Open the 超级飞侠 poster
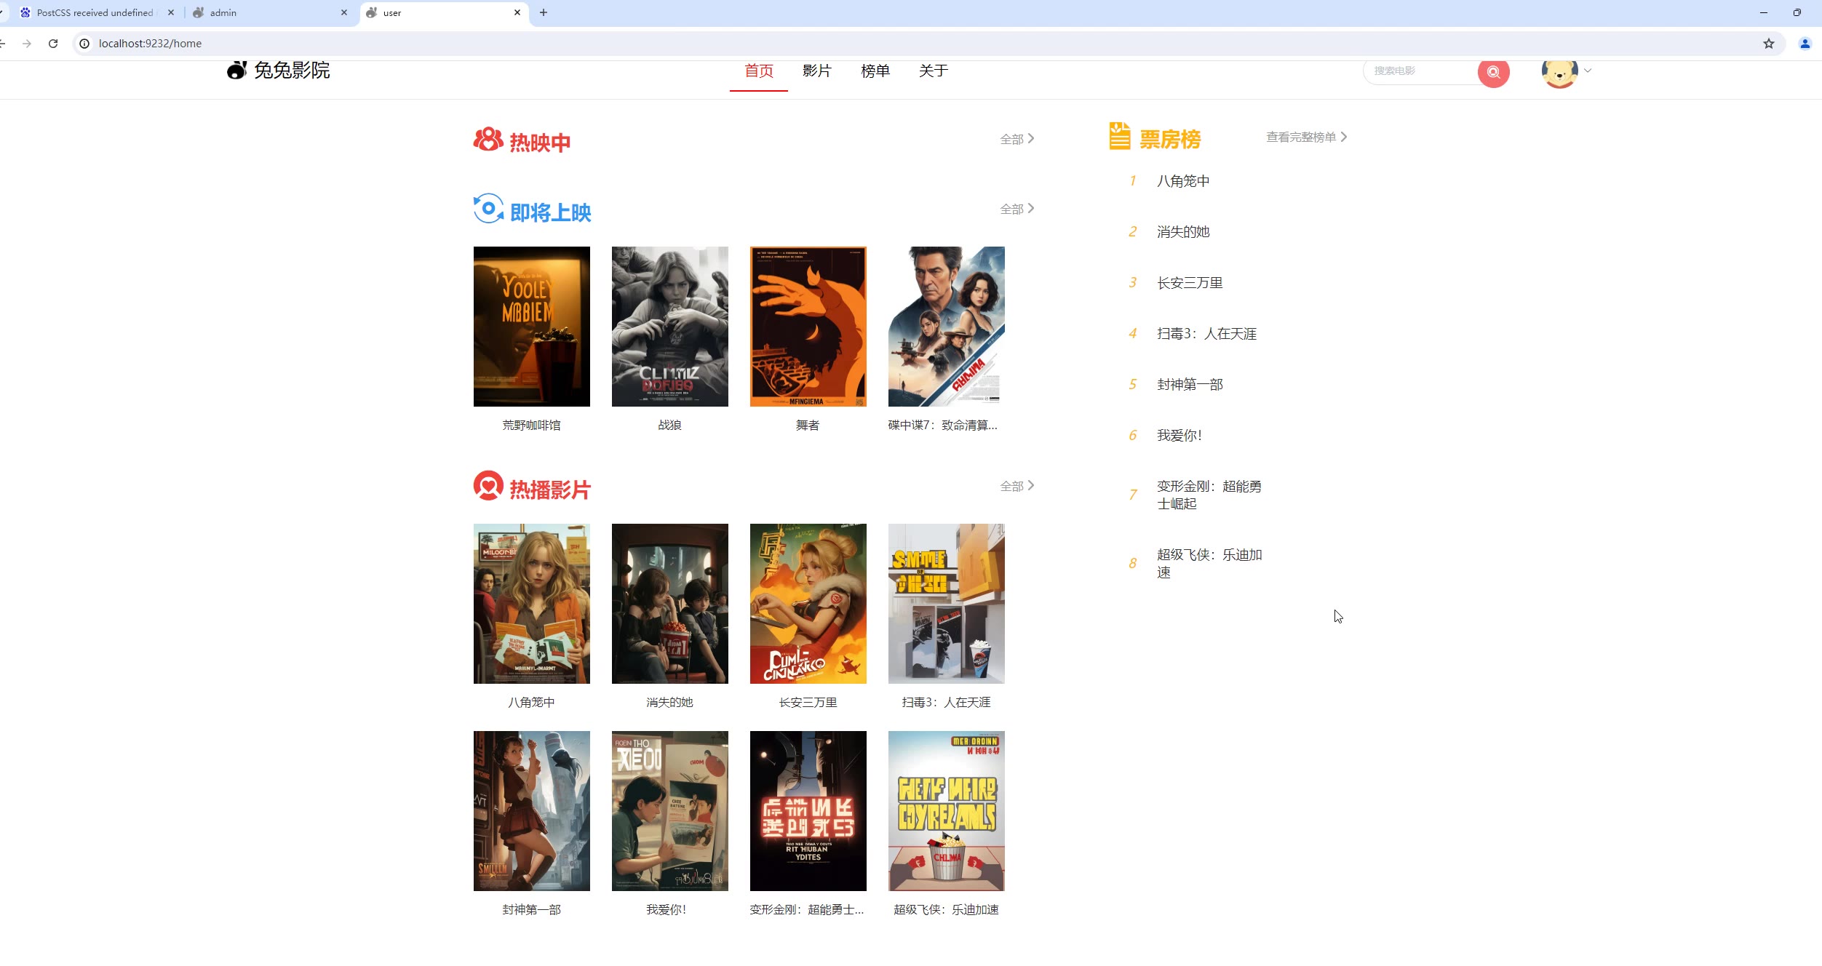Viewport: 1822px width, 966px height. pyautogui.click(x=947, y=811)
